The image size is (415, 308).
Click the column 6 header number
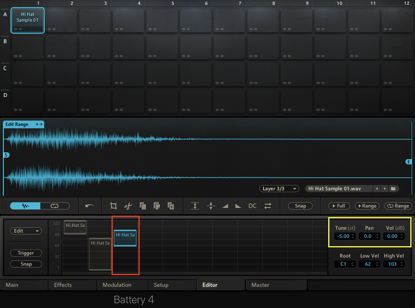point(206,3)
